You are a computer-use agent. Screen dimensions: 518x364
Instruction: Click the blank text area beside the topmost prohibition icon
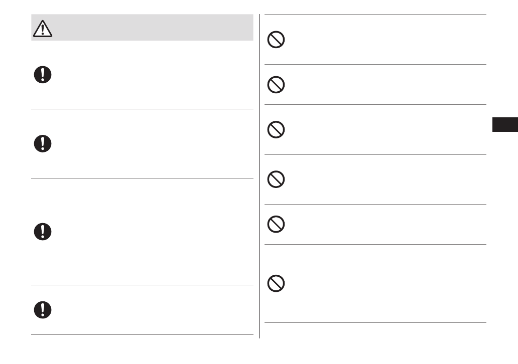(x=381, y=40)
